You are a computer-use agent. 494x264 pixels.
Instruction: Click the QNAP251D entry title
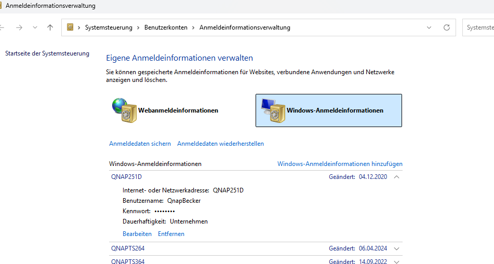(x=126, y=177)
